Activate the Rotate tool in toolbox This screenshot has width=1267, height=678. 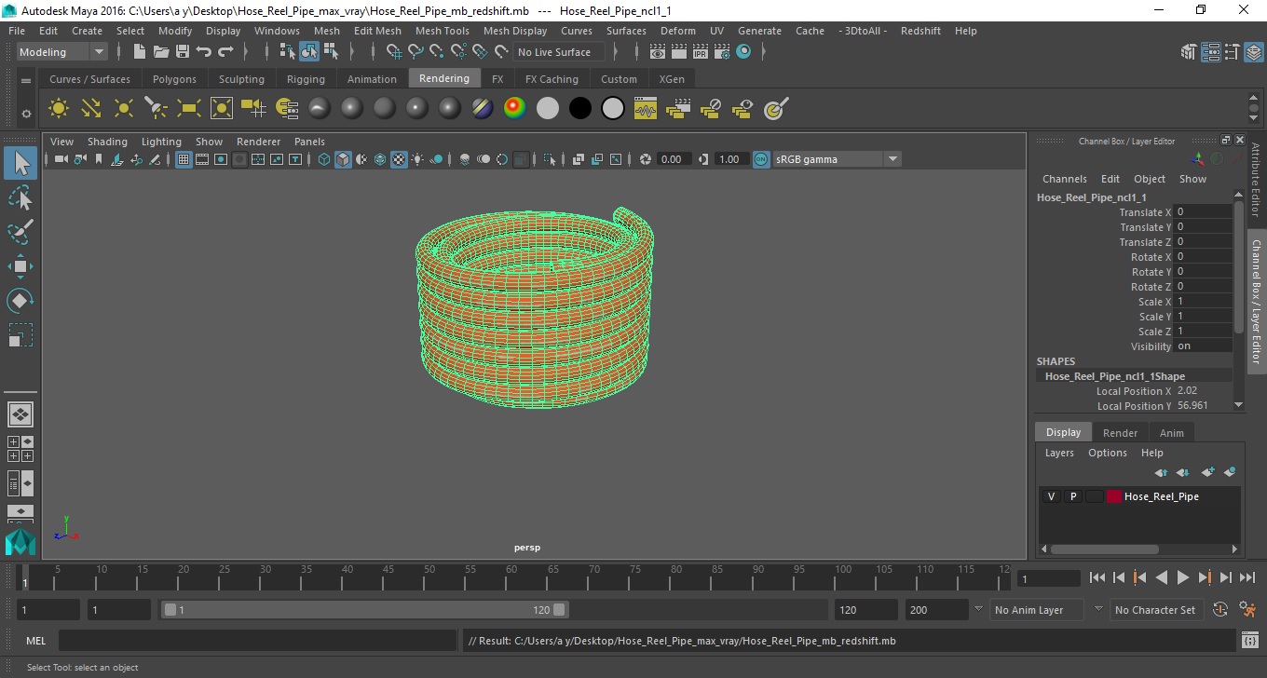20,301
